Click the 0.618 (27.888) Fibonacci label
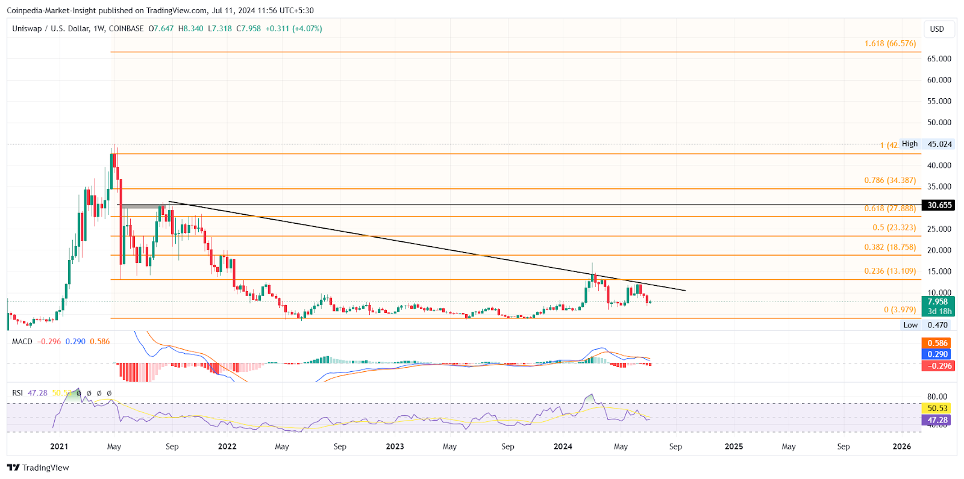 [x=890, y=208]
